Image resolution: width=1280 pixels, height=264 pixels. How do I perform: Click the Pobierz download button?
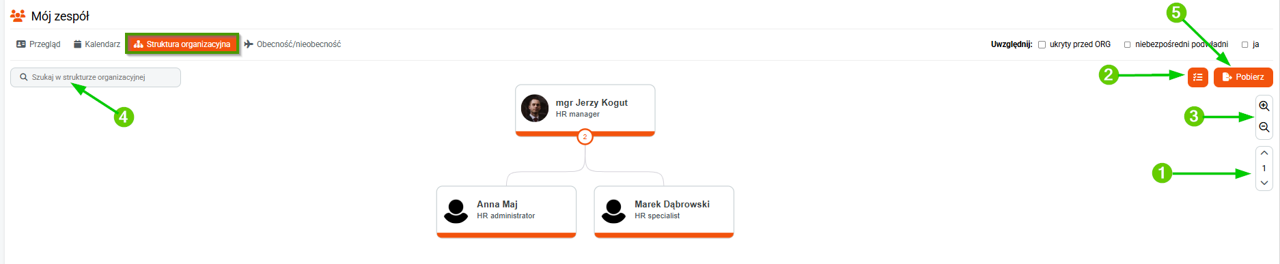click(1243, 77)
